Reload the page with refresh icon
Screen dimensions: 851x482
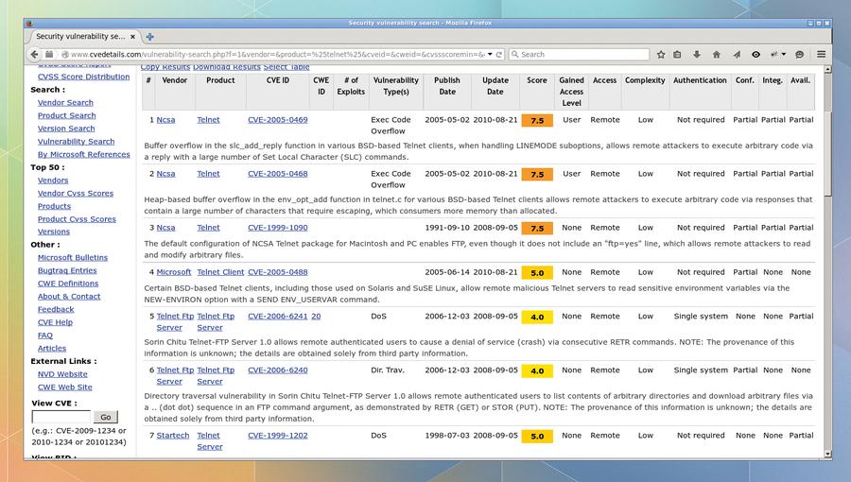point(498,54)
